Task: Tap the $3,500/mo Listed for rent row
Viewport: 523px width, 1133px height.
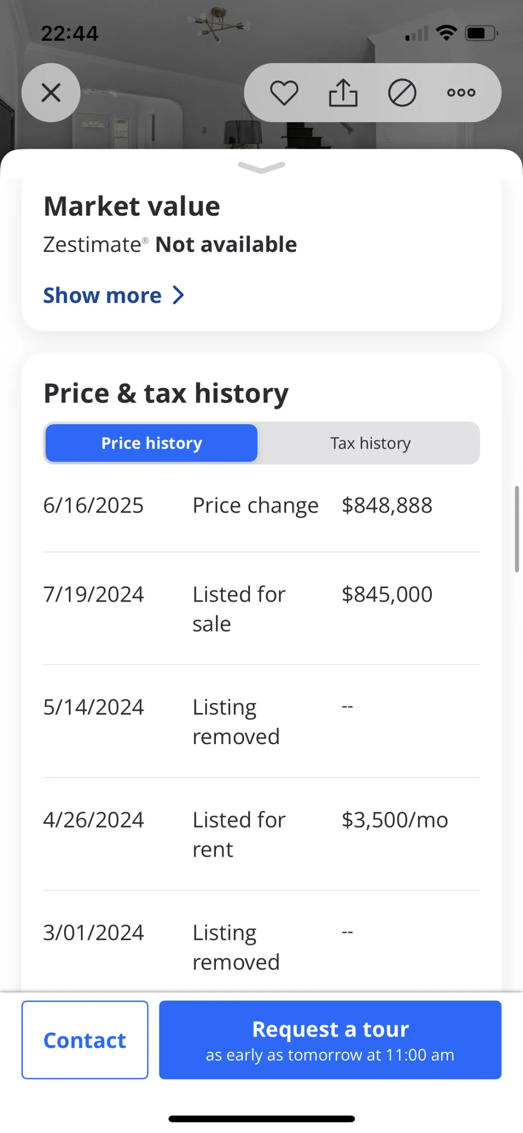Action: pos(261,834)
